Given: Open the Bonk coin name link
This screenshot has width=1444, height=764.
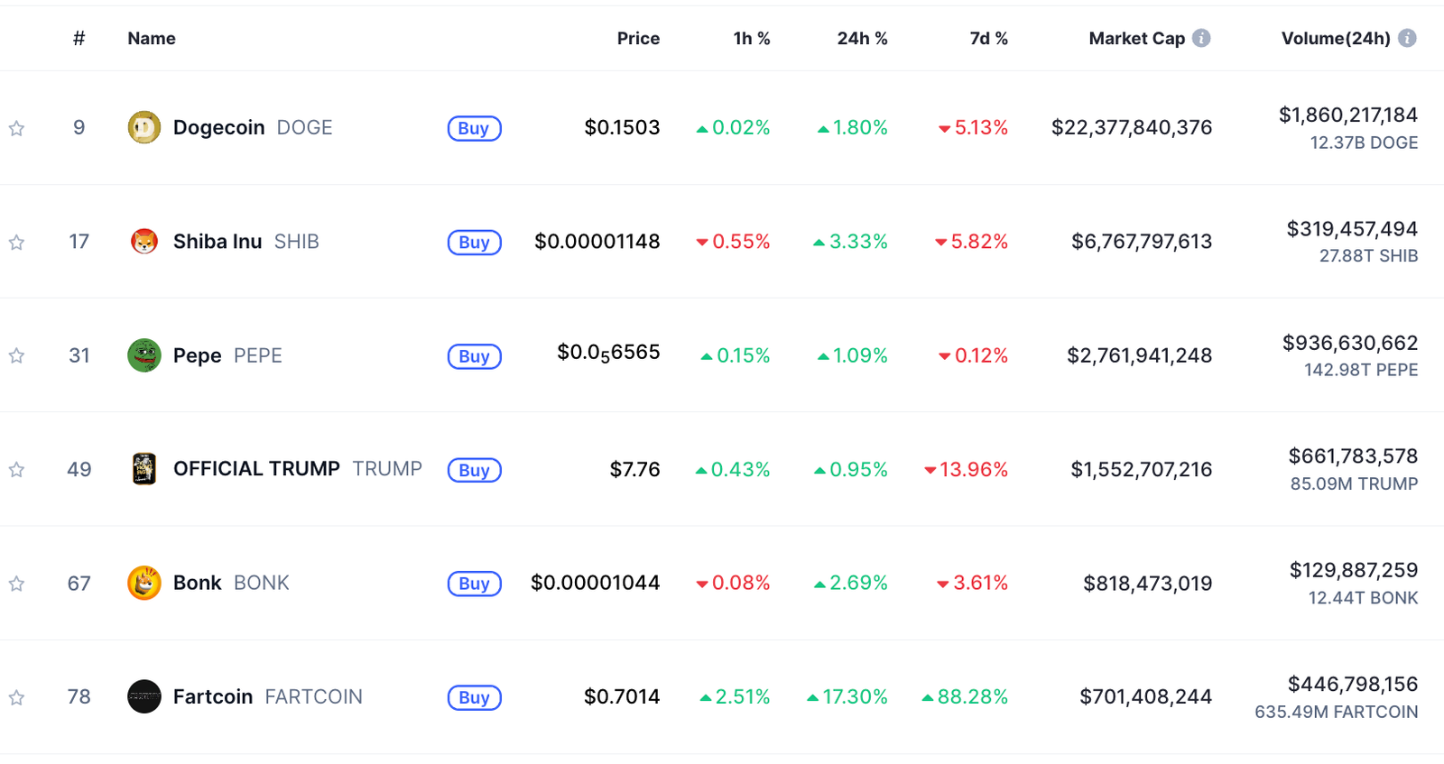Looking at the screenshot, I should click(198, 583).
